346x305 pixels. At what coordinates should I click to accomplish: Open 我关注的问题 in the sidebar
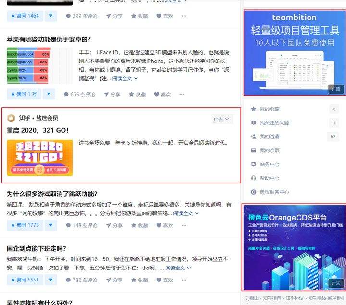[x=295, y=123]
